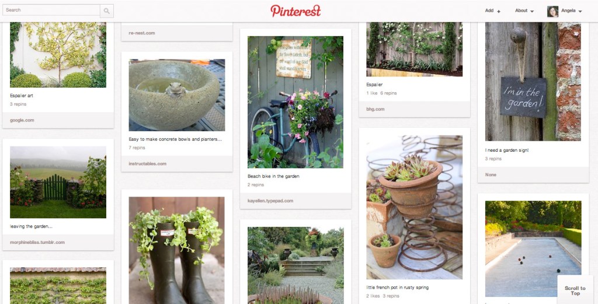598x304 pixels.
Task: Open the Pinterest logo home link
Action: [295, 11]
